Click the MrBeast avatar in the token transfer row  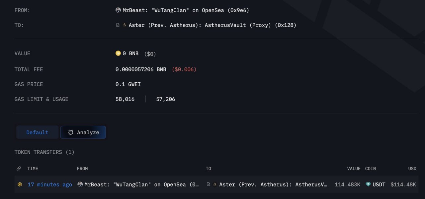click(80, 184)
